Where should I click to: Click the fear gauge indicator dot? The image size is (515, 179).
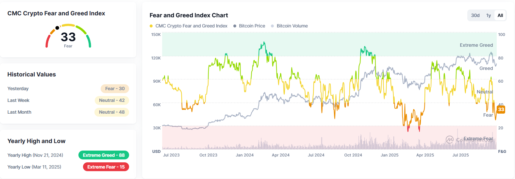[x=57, y=28]
